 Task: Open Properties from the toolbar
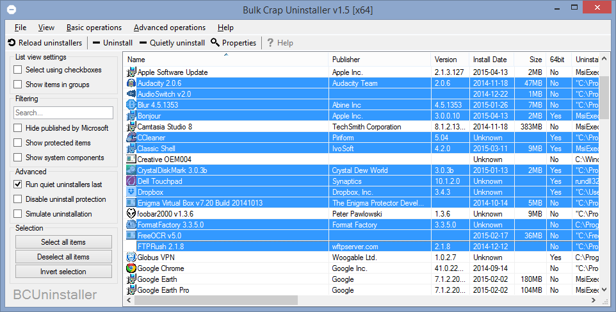point(233,43)
